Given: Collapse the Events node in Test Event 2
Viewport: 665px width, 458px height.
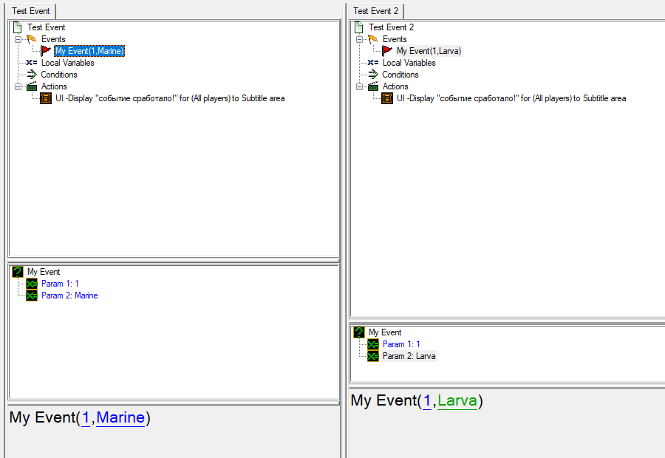Looking at the screenshot, I should coord(359,39).
